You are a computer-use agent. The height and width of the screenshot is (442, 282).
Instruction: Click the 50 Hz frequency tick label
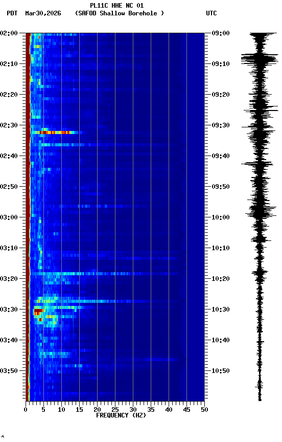(205, 410)
